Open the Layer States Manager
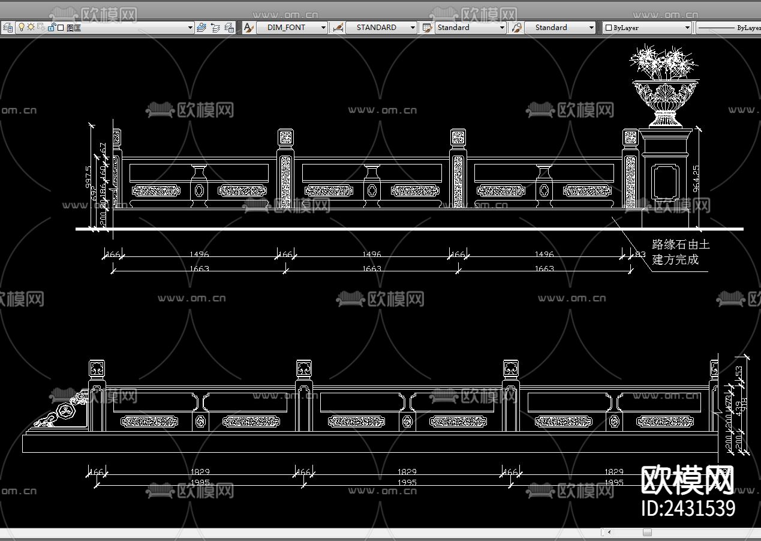Image resolution: width=761 pixels, height=541 pixels. point(229,28)
